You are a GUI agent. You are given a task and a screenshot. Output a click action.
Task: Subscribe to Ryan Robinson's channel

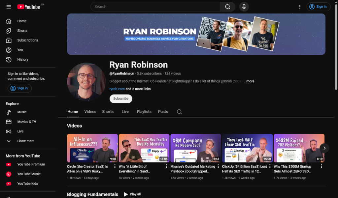(120, 99)
